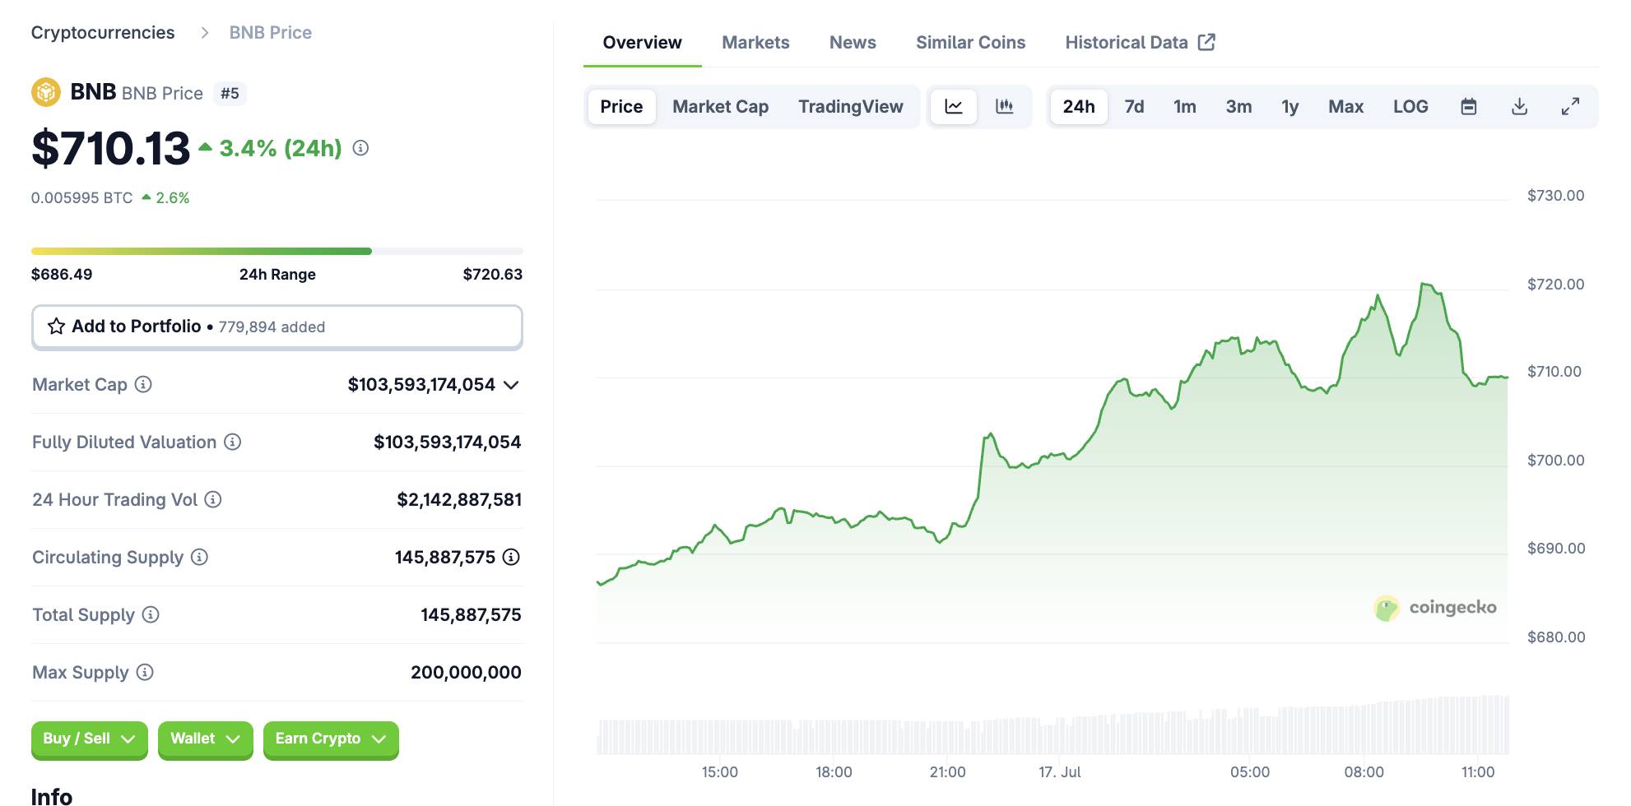
Task: Click the BNB Price breadcrumb
Action: (x=270, y=33)
